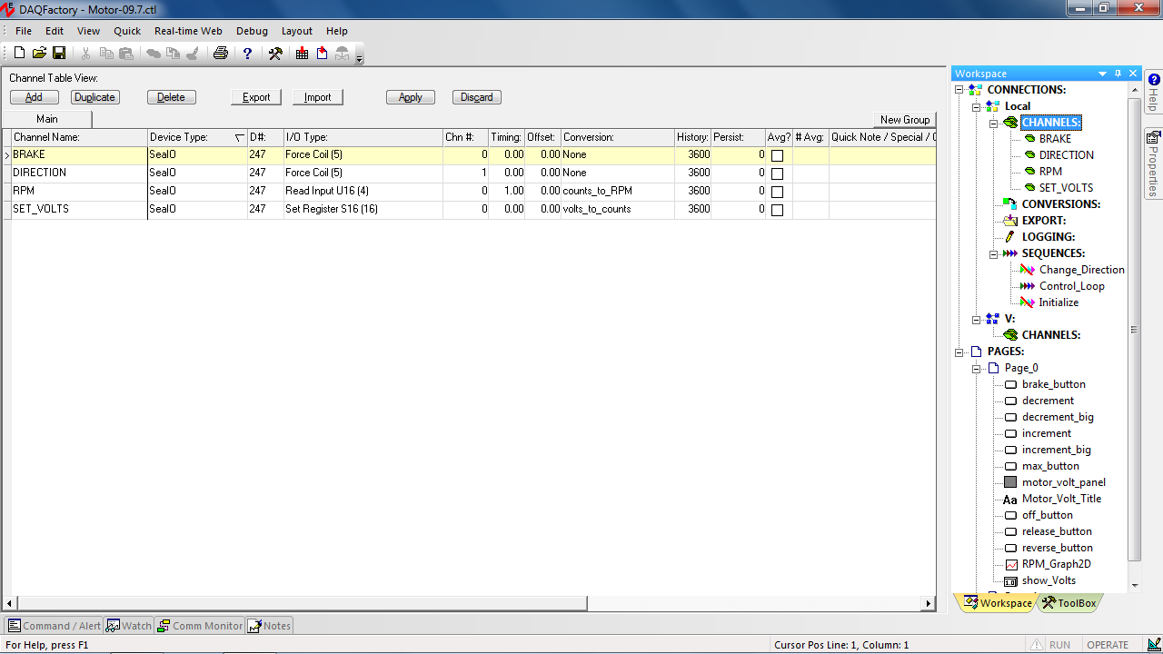Collapse the Local connection node
This screenshot has width=1163, height=654.
[x=976, y=106]
